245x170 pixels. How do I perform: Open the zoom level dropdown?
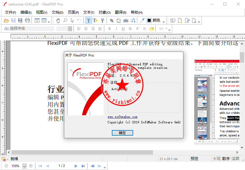24,166
